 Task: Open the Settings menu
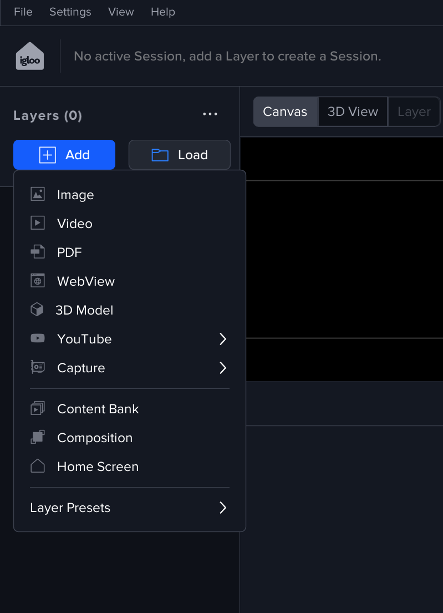click(70, 12)
